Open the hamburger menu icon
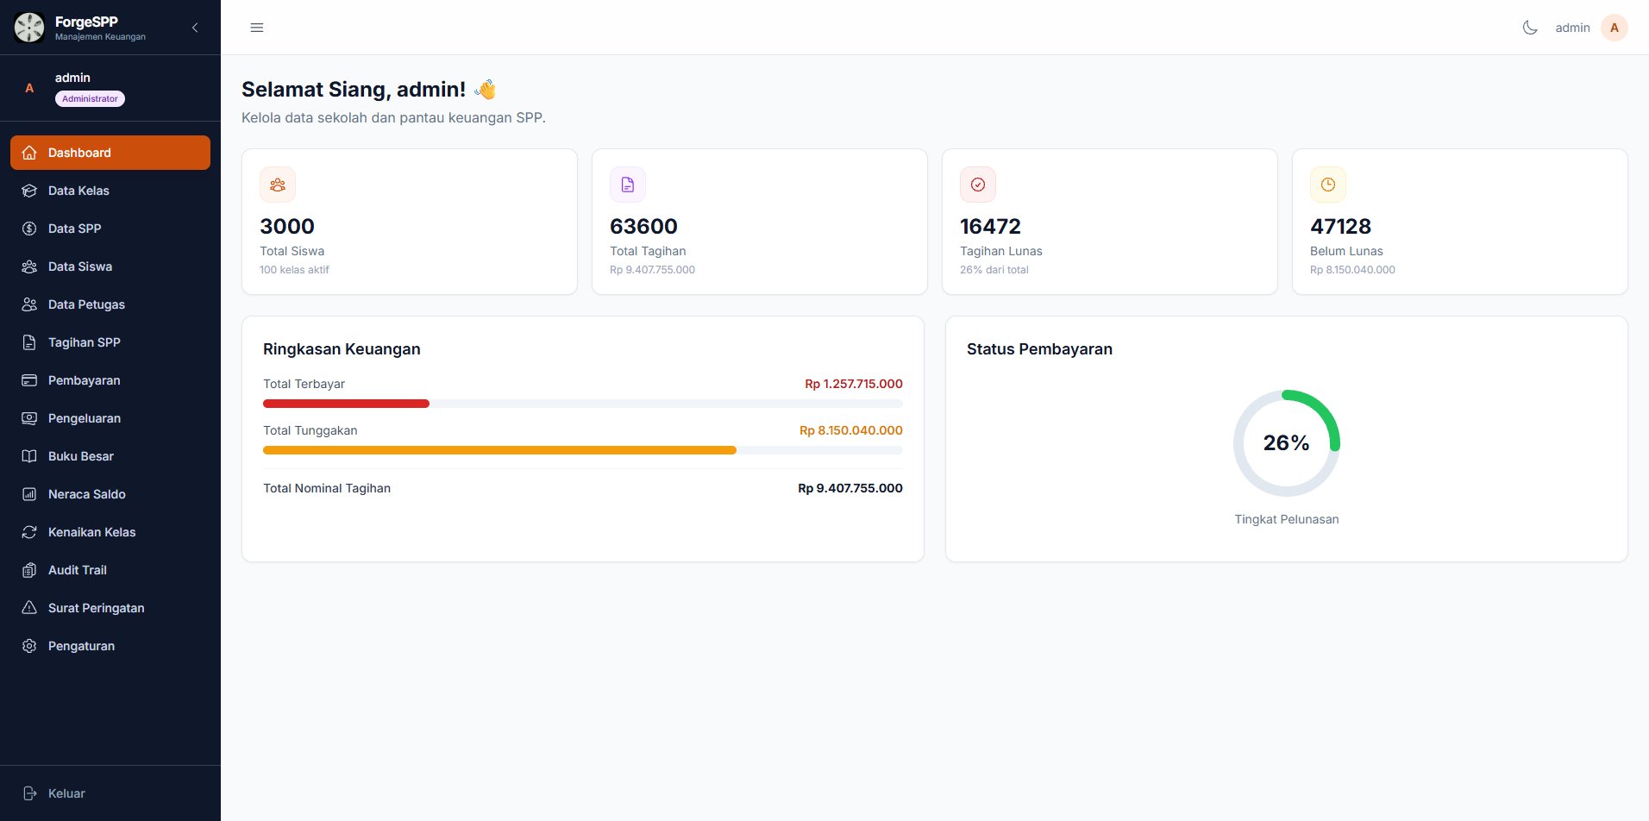 257,28
